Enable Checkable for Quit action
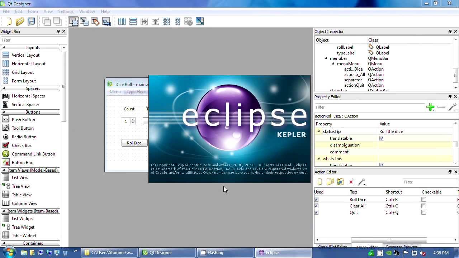The height and width of the screenshot is (258, 459). click(423, 212)
